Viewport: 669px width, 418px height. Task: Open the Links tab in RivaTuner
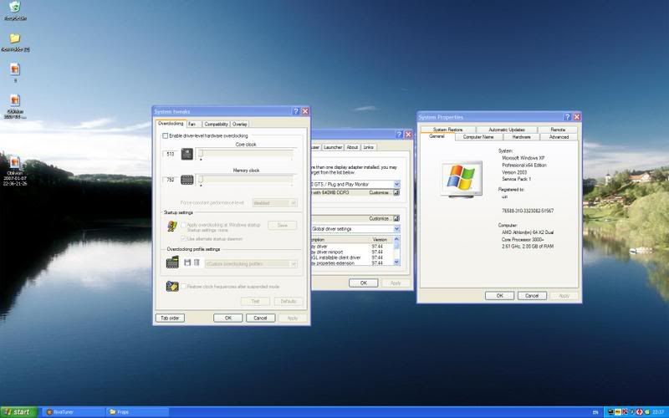click(x=369, y=147)
